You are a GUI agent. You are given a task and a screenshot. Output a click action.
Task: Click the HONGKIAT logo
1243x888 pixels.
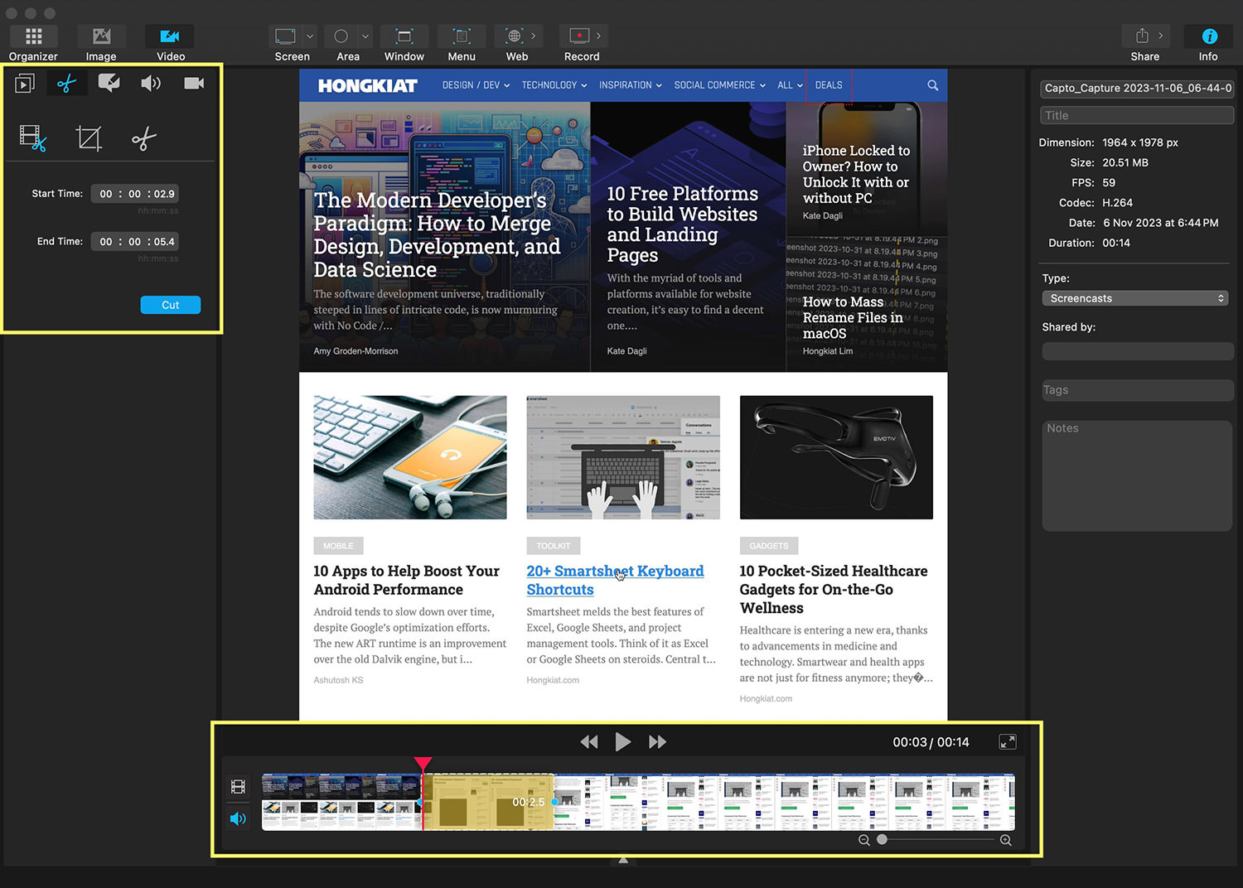[368, 86]
